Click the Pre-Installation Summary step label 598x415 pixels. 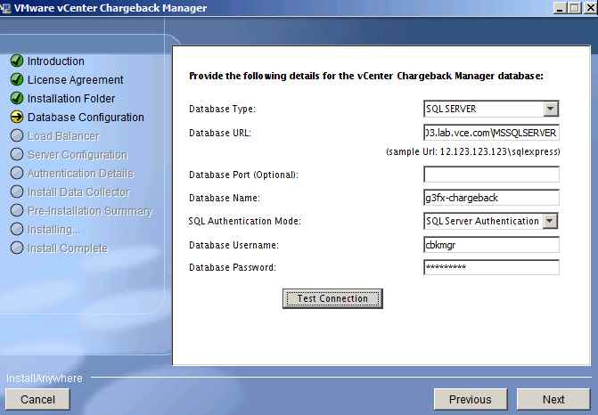[x=90, y=211]
